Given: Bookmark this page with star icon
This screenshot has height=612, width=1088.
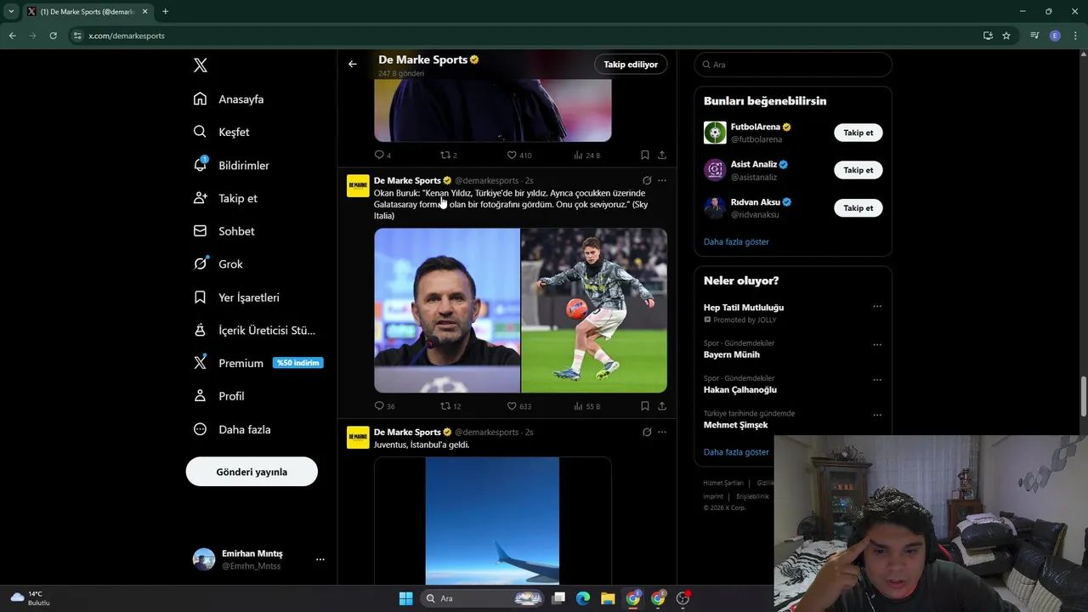Looking at the screenshot, I should [1006, 36].
